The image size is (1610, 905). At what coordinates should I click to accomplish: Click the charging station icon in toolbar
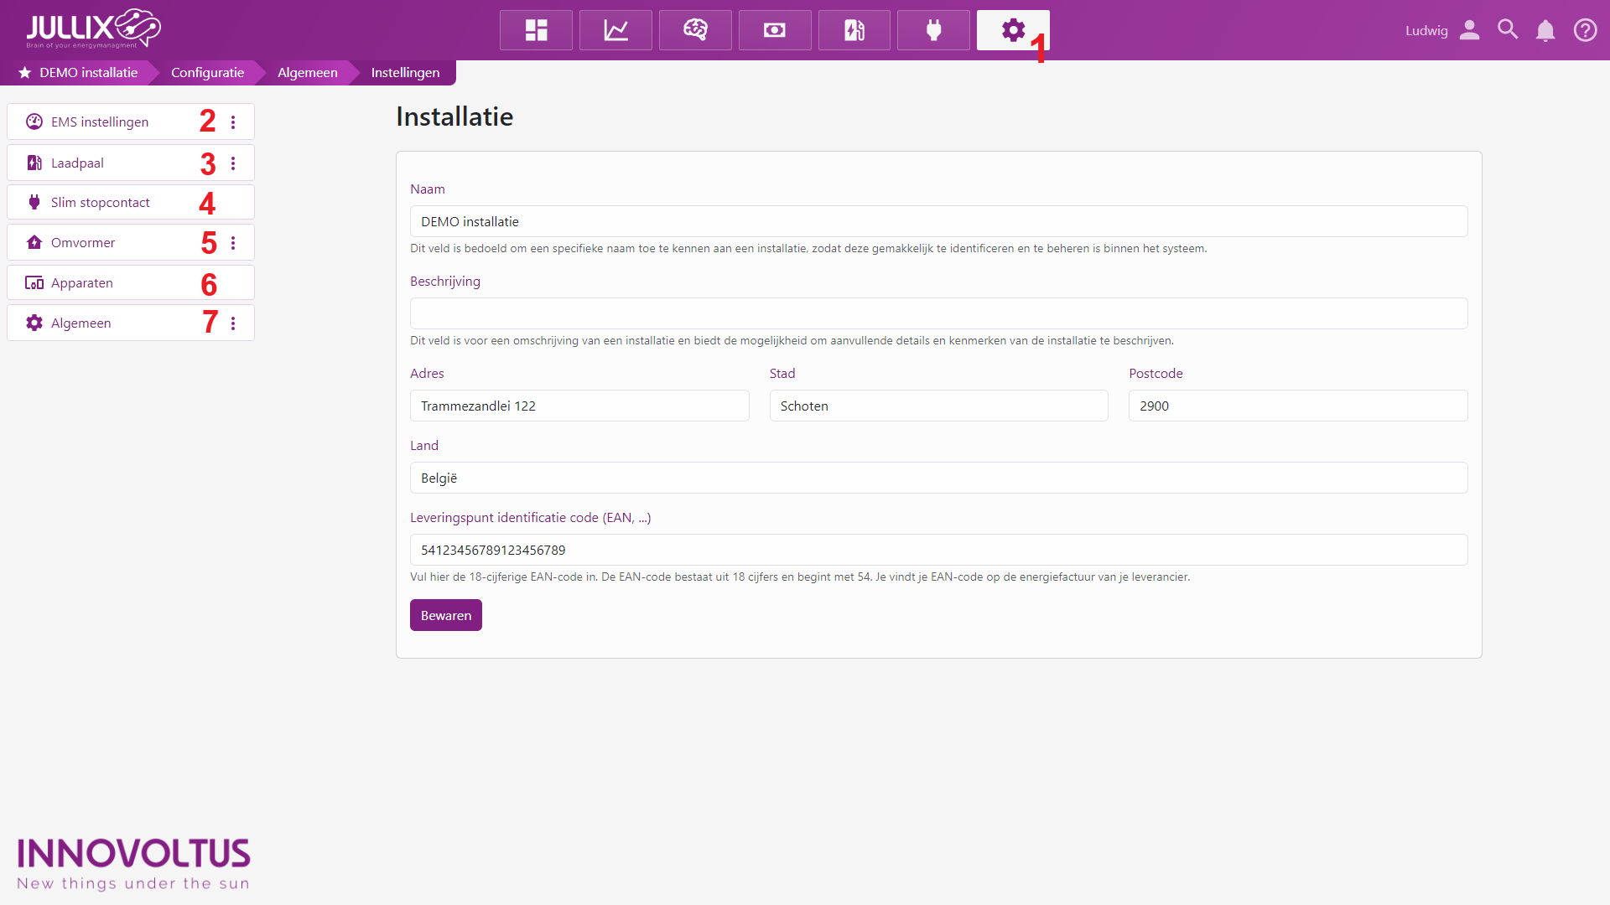point(854,30)
